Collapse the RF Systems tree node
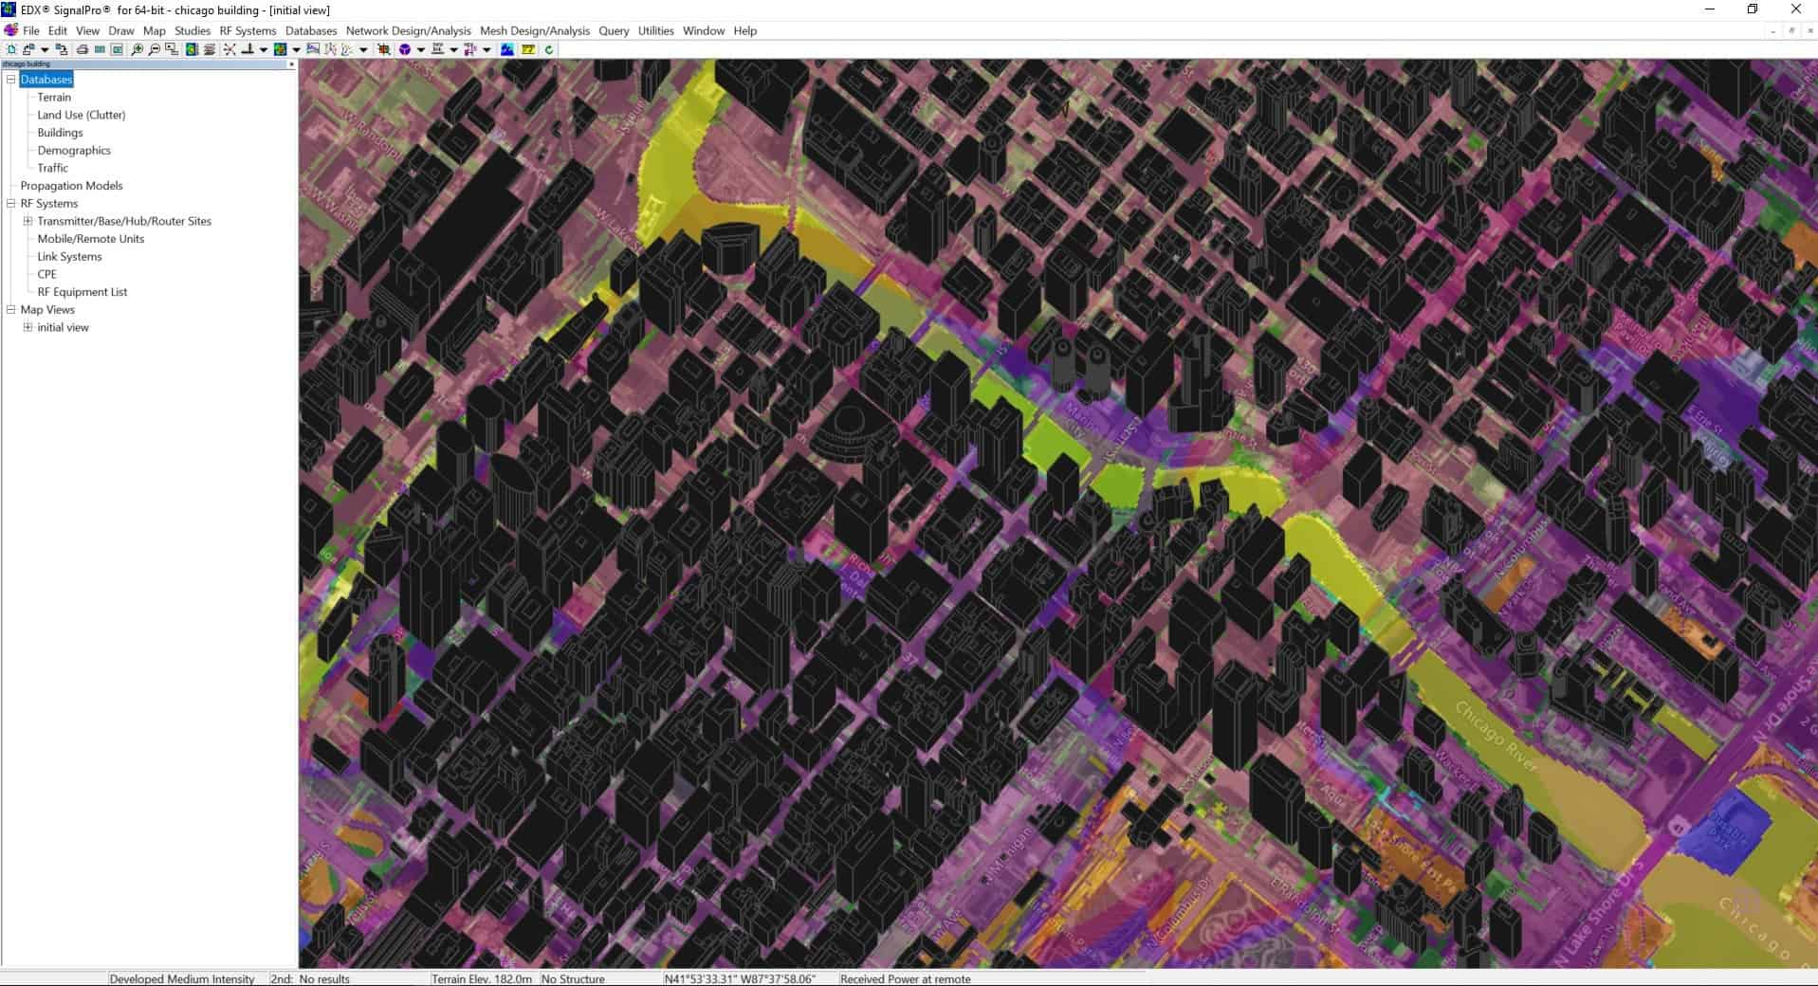The height and width of the screenshot is (986, 1818). point(10,203)
